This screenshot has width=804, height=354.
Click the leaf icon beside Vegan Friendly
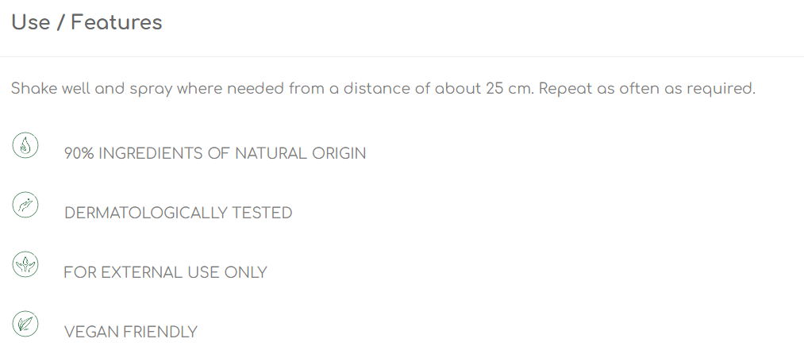[25, 324]
